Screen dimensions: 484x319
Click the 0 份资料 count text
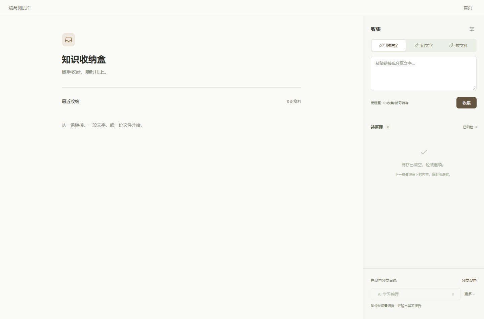(x=294, y=101)
